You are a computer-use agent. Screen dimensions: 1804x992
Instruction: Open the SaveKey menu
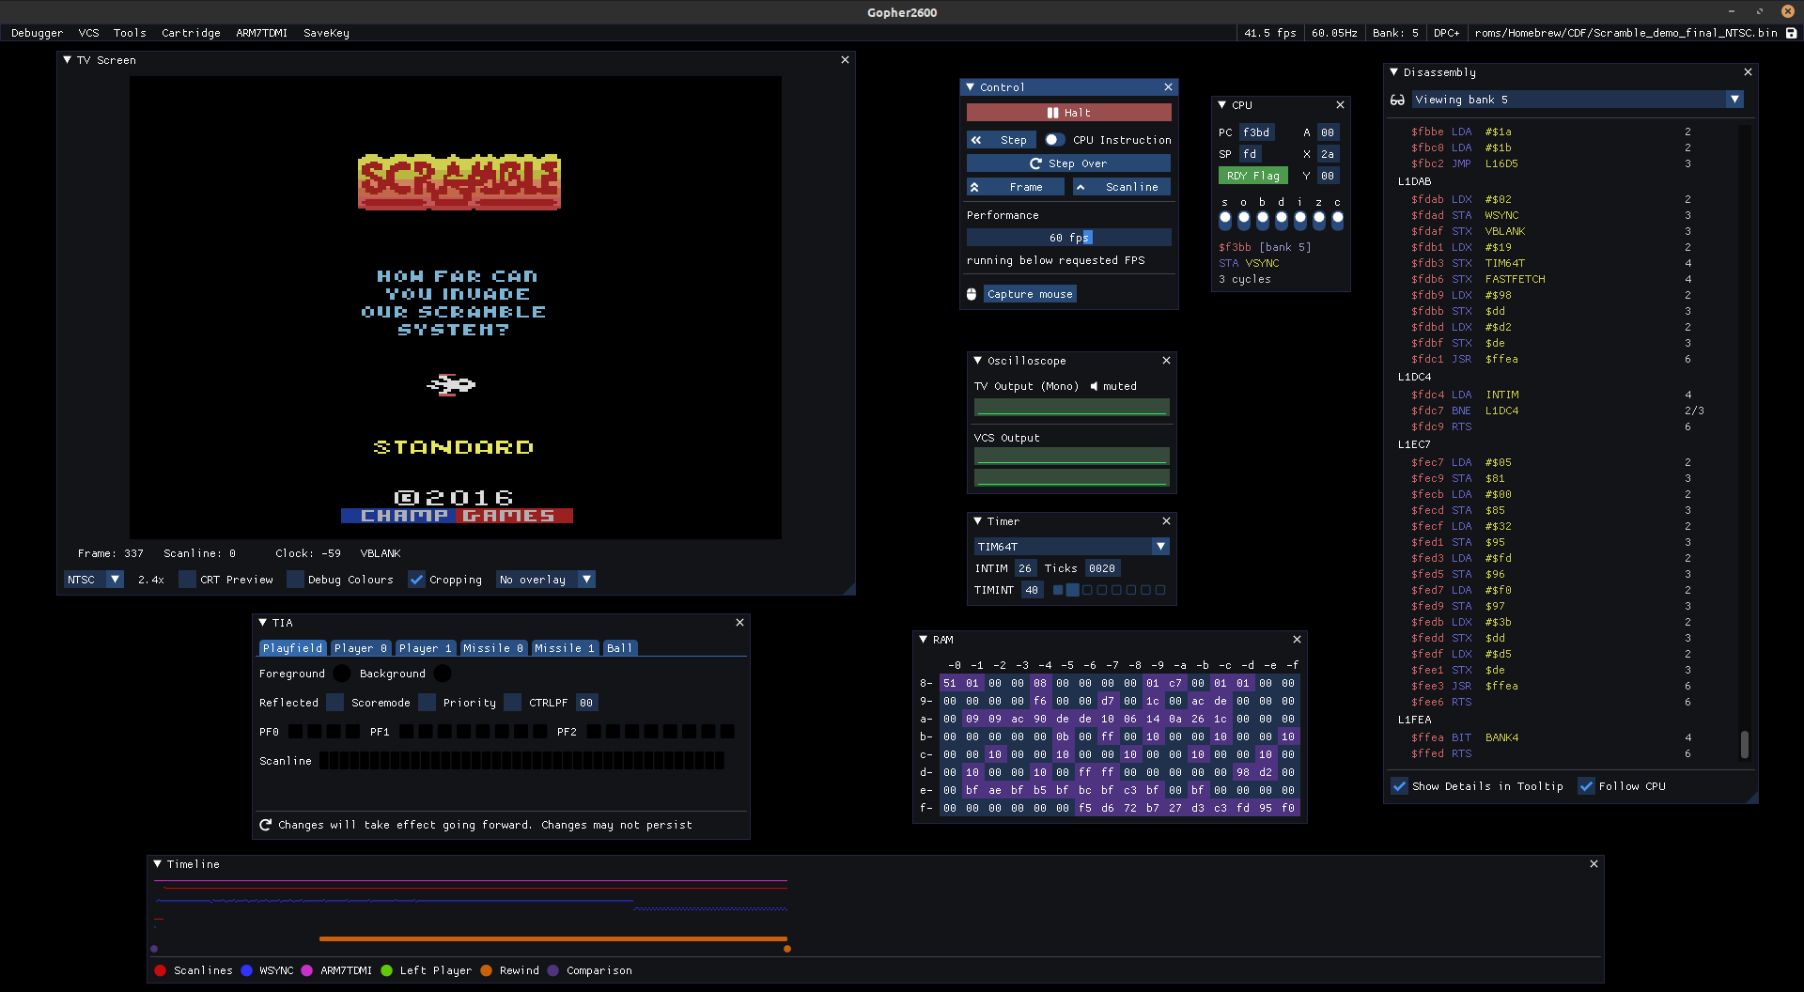click(x=326, y=33)
